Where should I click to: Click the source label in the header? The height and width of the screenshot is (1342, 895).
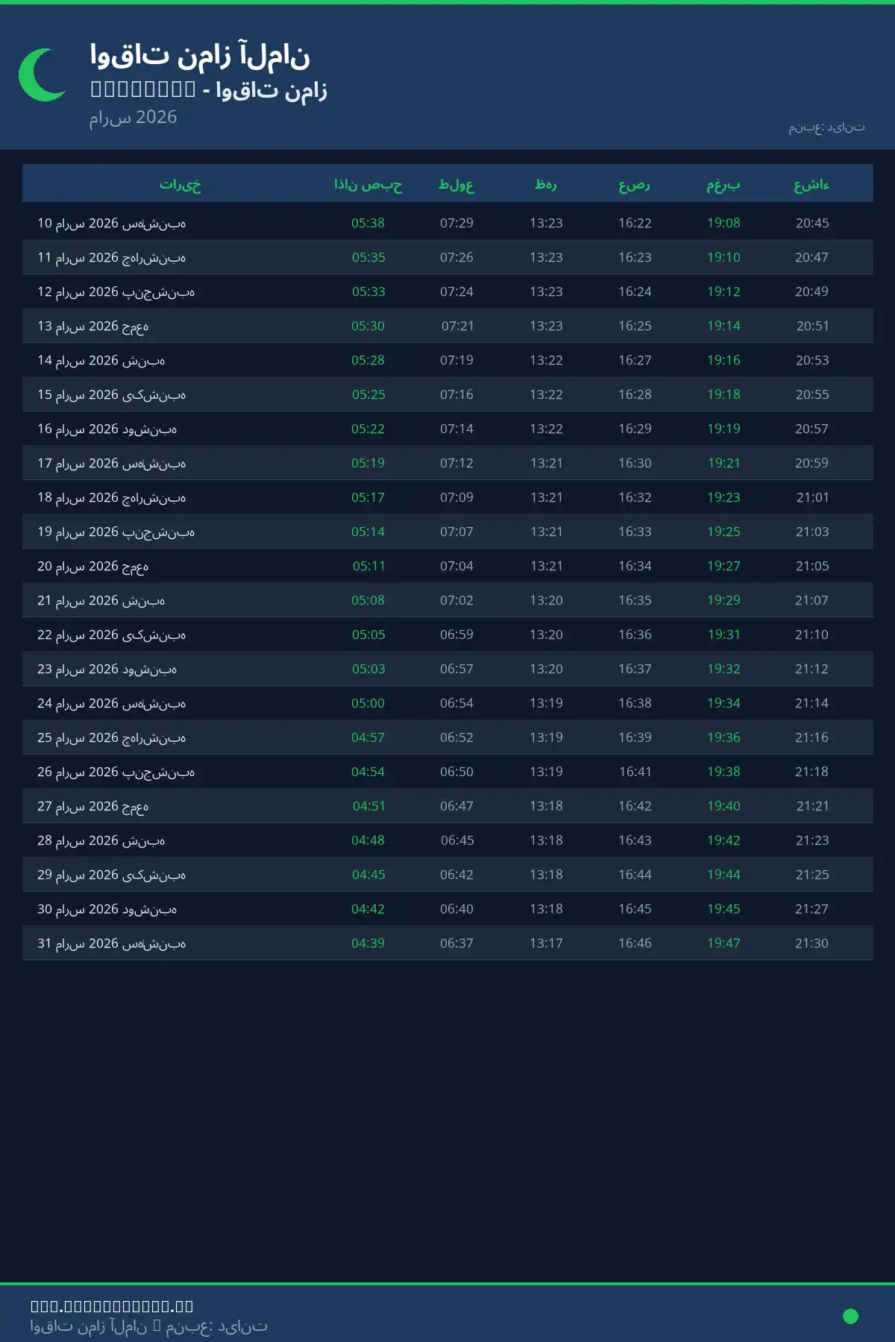826,127
